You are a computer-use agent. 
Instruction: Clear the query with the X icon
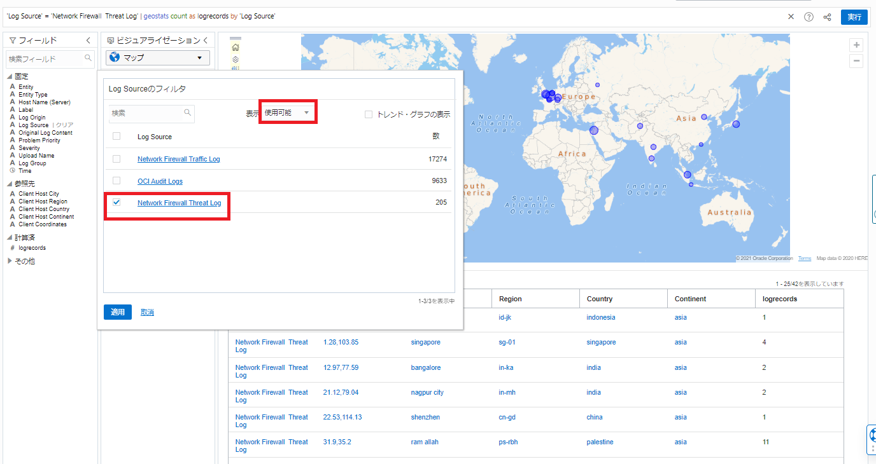[791, 17]
